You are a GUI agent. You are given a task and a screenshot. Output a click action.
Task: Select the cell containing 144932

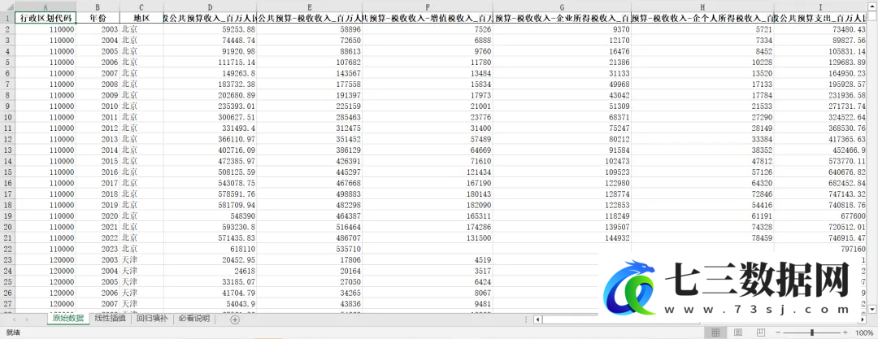[x=563, y=237]
